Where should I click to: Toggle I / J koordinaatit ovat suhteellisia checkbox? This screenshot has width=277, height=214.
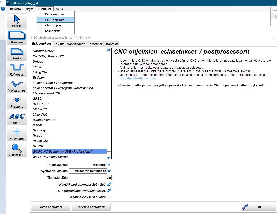coord(109,191)
